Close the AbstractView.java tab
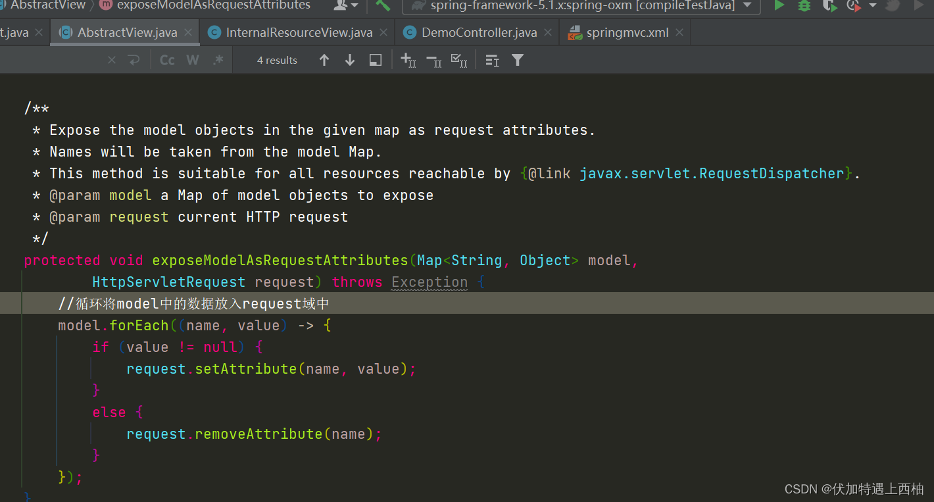 189,32
